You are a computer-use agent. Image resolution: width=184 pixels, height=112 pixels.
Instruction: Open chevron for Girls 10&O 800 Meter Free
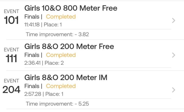coord(174,21)
